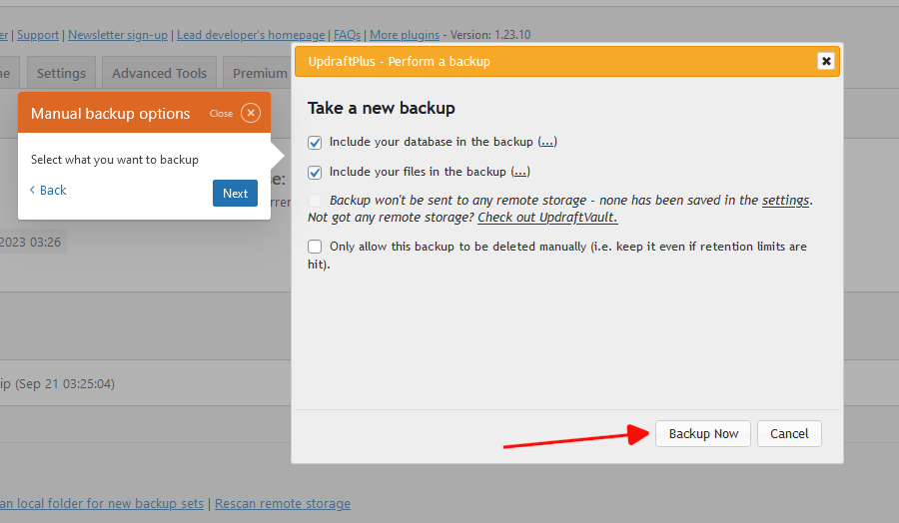
Task: Start the backup with Backup Now
Action: 703,433
